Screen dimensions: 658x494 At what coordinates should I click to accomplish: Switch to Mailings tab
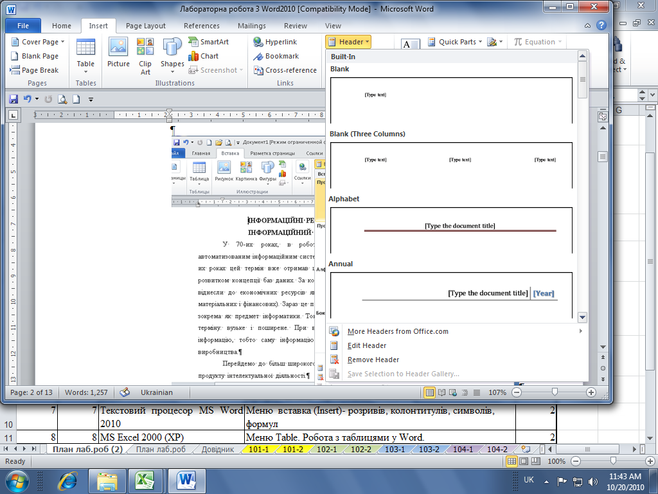[x=252, y=26]
